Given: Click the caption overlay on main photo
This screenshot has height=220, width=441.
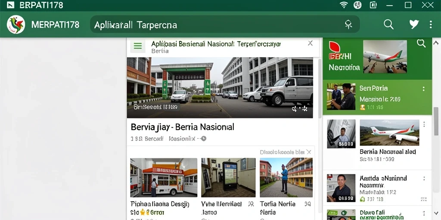Looking at the screenshot, I should click(155, 107).
